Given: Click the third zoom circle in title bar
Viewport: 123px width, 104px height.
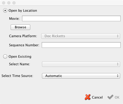Looking at the screenshot, I should pyautogui.click(x=14, y=3).
